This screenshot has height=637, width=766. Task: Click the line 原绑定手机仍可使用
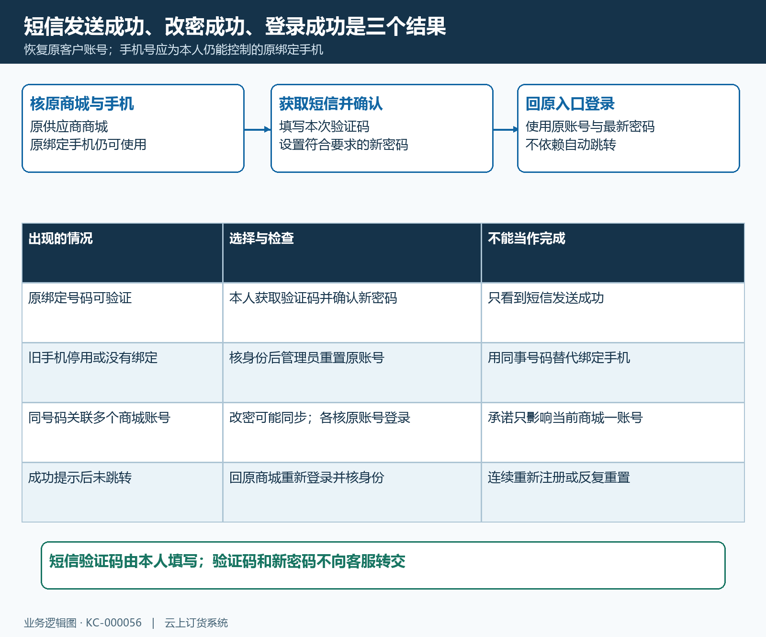(88, 145)
